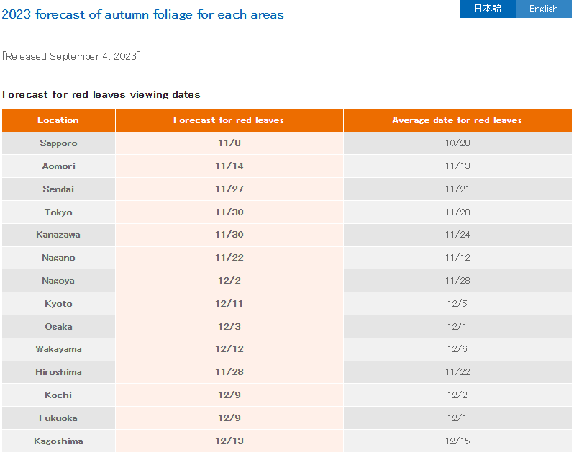The height and width of the screenshot is (473, 574).
Task: Click Sendai's forecast date 11/27
Action: (229, 189)
